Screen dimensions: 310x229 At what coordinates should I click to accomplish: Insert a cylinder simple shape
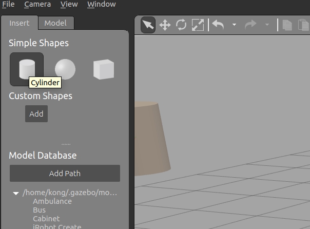26,69
